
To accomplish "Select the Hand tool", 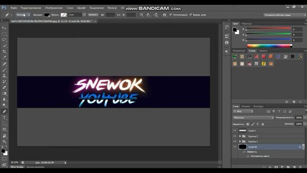I will click(x=4, y=136).
